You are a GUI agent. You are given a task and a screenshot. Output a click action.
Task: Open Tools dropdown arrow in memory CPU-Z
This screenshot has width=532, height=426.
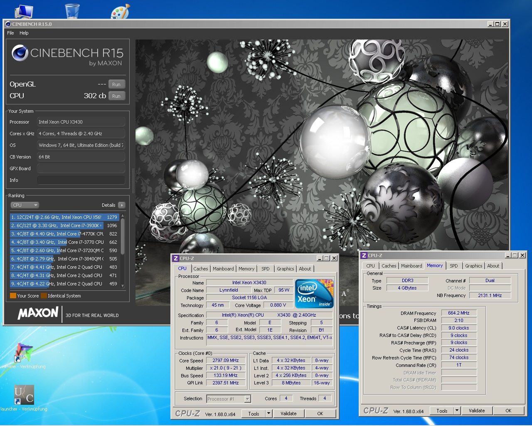tap(457, 411)
